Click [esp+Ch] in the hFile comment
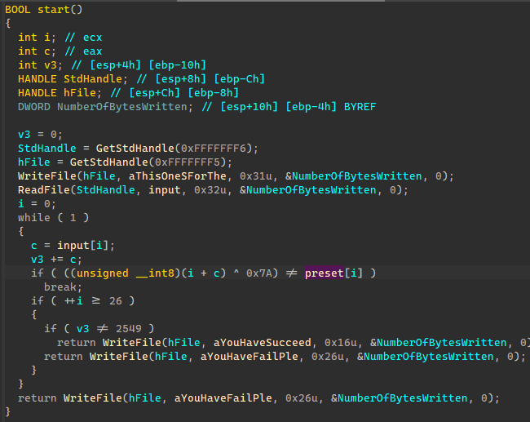This screenshot has width=530, height=422. click(154, 93)
